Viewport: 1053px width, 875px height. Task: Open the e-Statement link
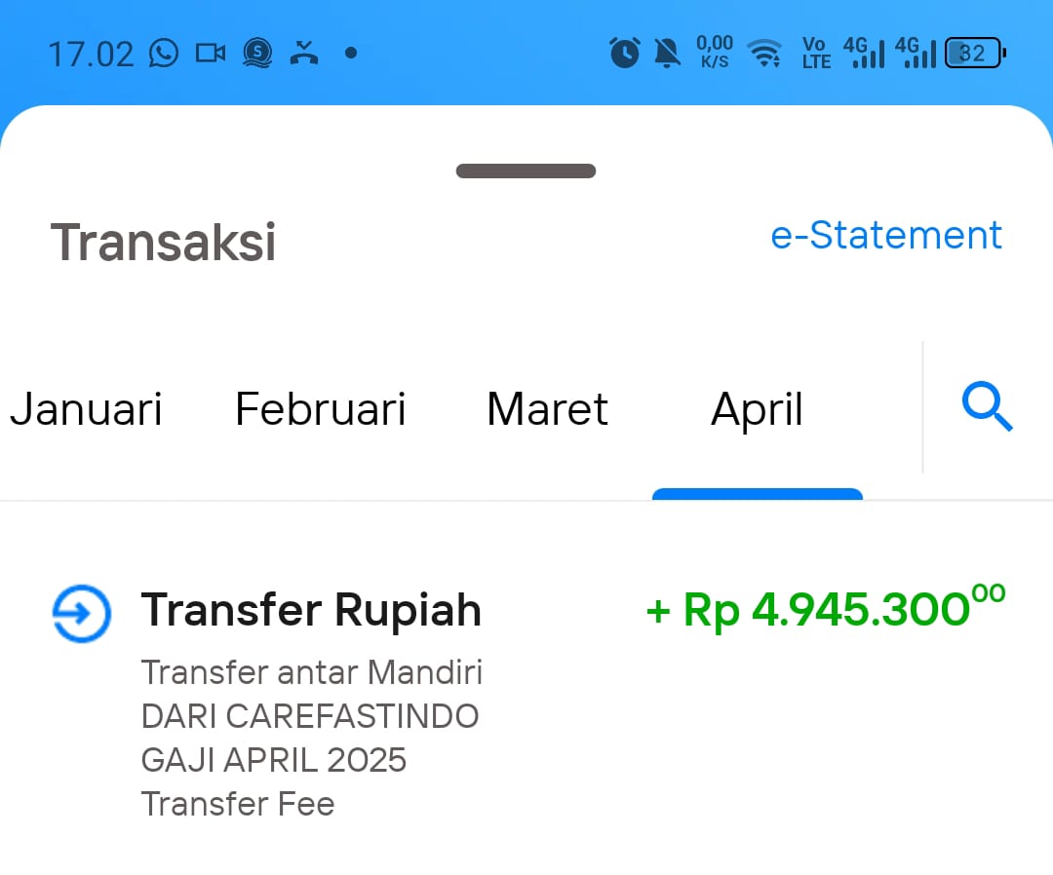885,236
